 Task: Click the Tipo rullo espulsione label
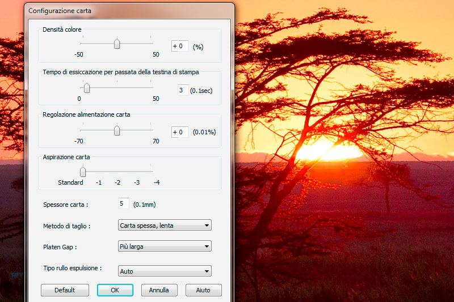[x=73, y=268]
